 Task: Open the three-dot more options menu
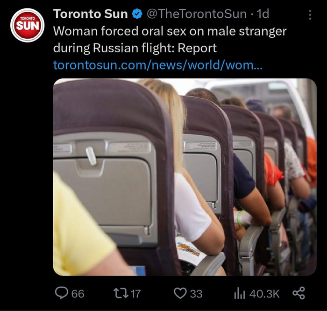pos(310,15)
